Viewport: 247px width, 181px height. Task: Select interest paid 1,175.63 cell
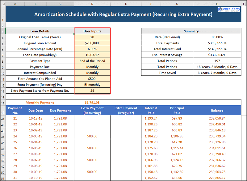[151, 148]
